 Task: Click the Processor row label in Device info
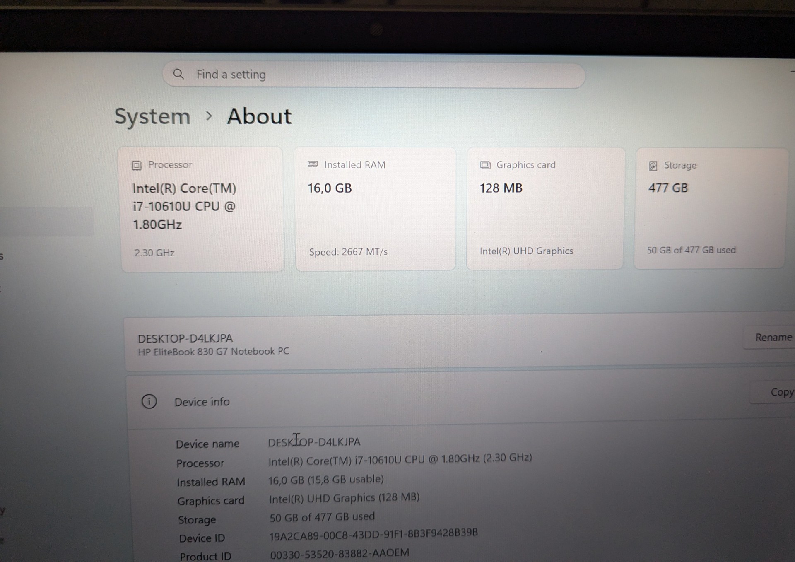pyautogui.click(x=200, y=463)
